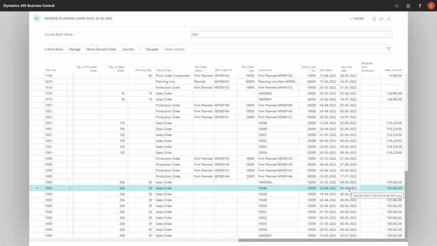This screenshot has height=246, width=437.
Task: Click Firm Planned MF000138 source cell
Action: click(x=275, y=165)
